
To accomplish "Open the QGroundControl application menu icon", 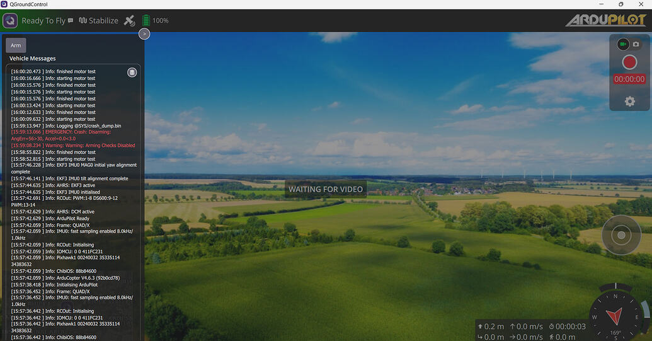I will tap(10, 20).
